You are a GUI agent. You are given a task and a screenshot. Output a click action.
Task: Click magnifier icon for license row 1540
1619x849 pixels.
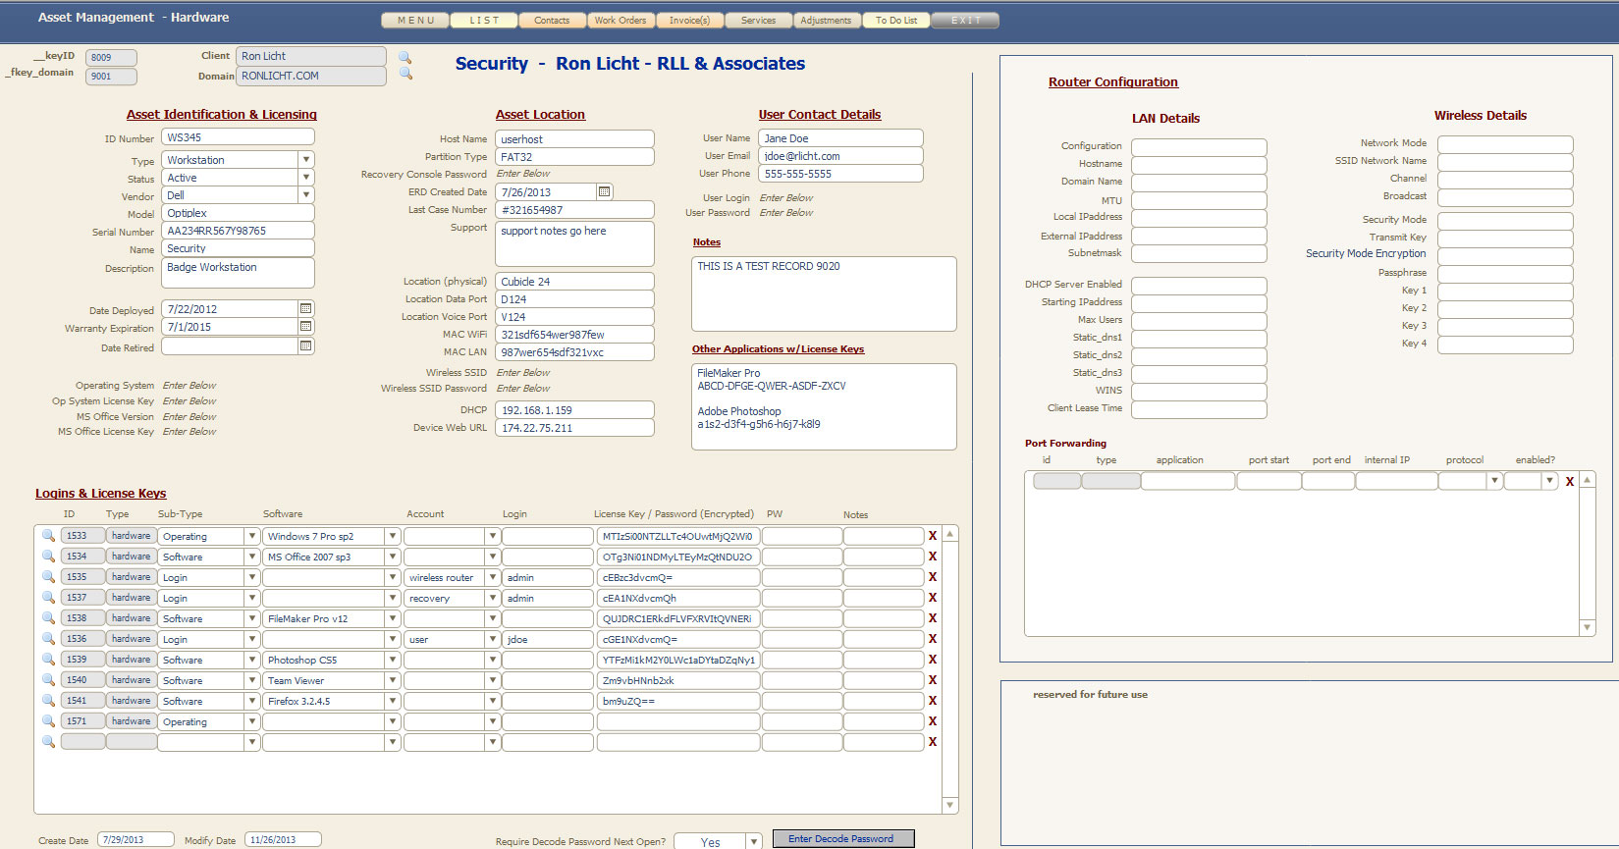(x=48, y=680)
